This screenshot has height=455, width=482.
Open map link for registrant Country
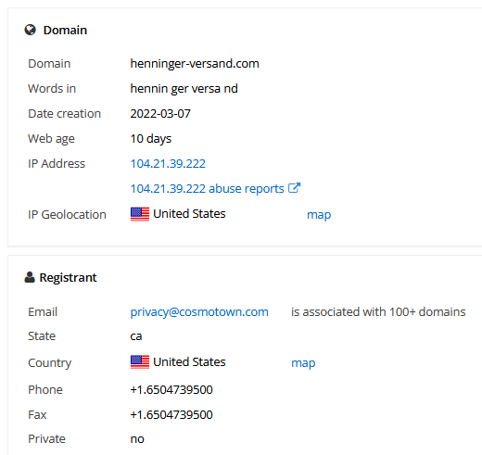coord(303,363)
